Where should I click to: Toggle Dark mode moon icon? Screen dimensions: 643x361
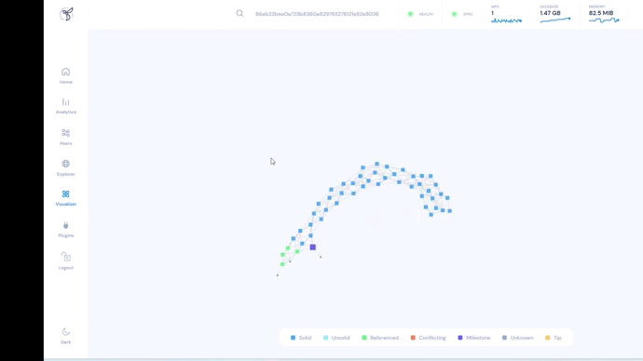click(65, 331)
